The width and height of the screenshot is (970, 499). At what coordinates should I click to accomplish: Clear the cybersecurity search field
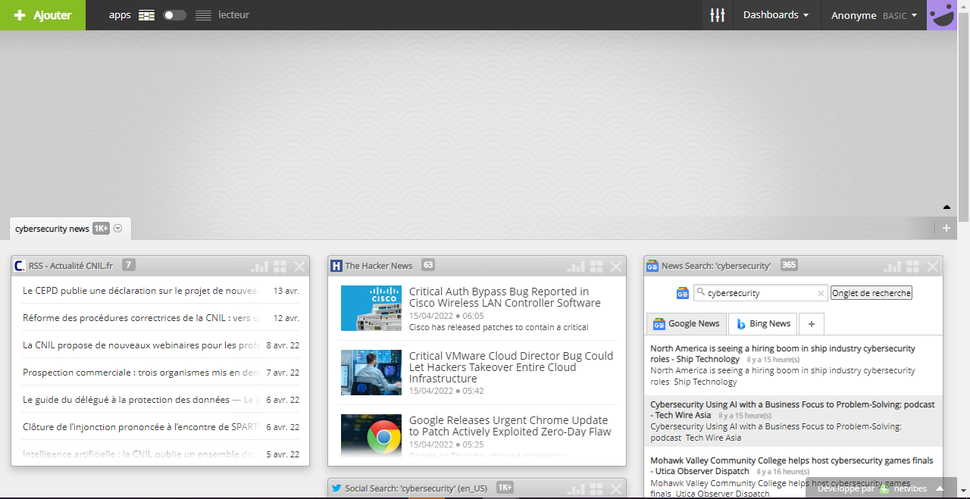821,294
